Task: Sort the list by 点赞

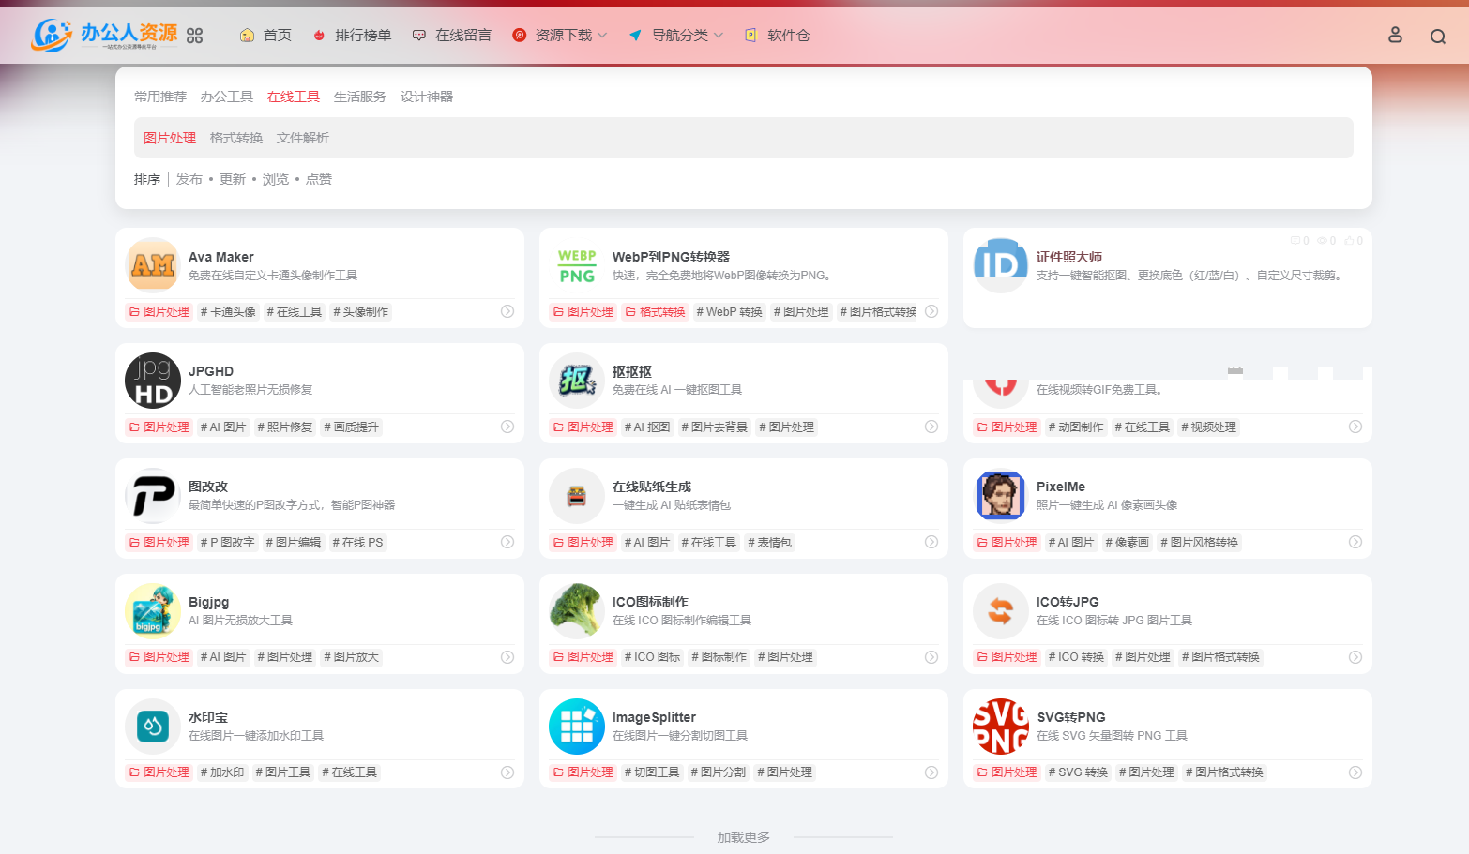Action: click(319, 179)
